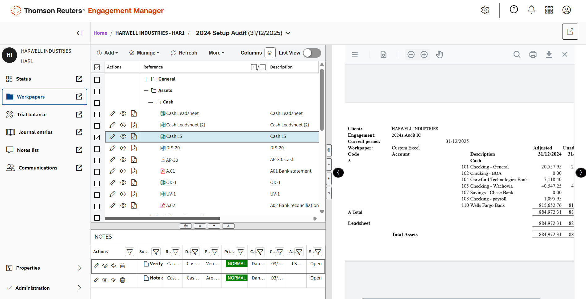Screen dimensions: 586x299
Task: Uncheck the Cash LS row checkbox
Action: click(x=97, y=137)
